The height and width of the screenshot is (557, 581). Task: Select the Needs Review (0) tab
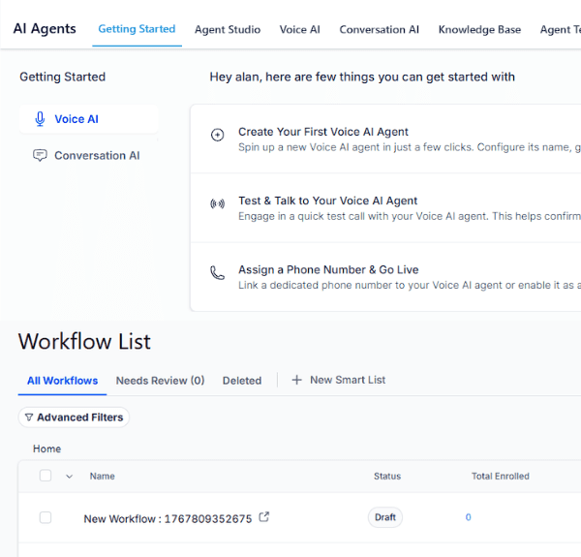(160, 381)
